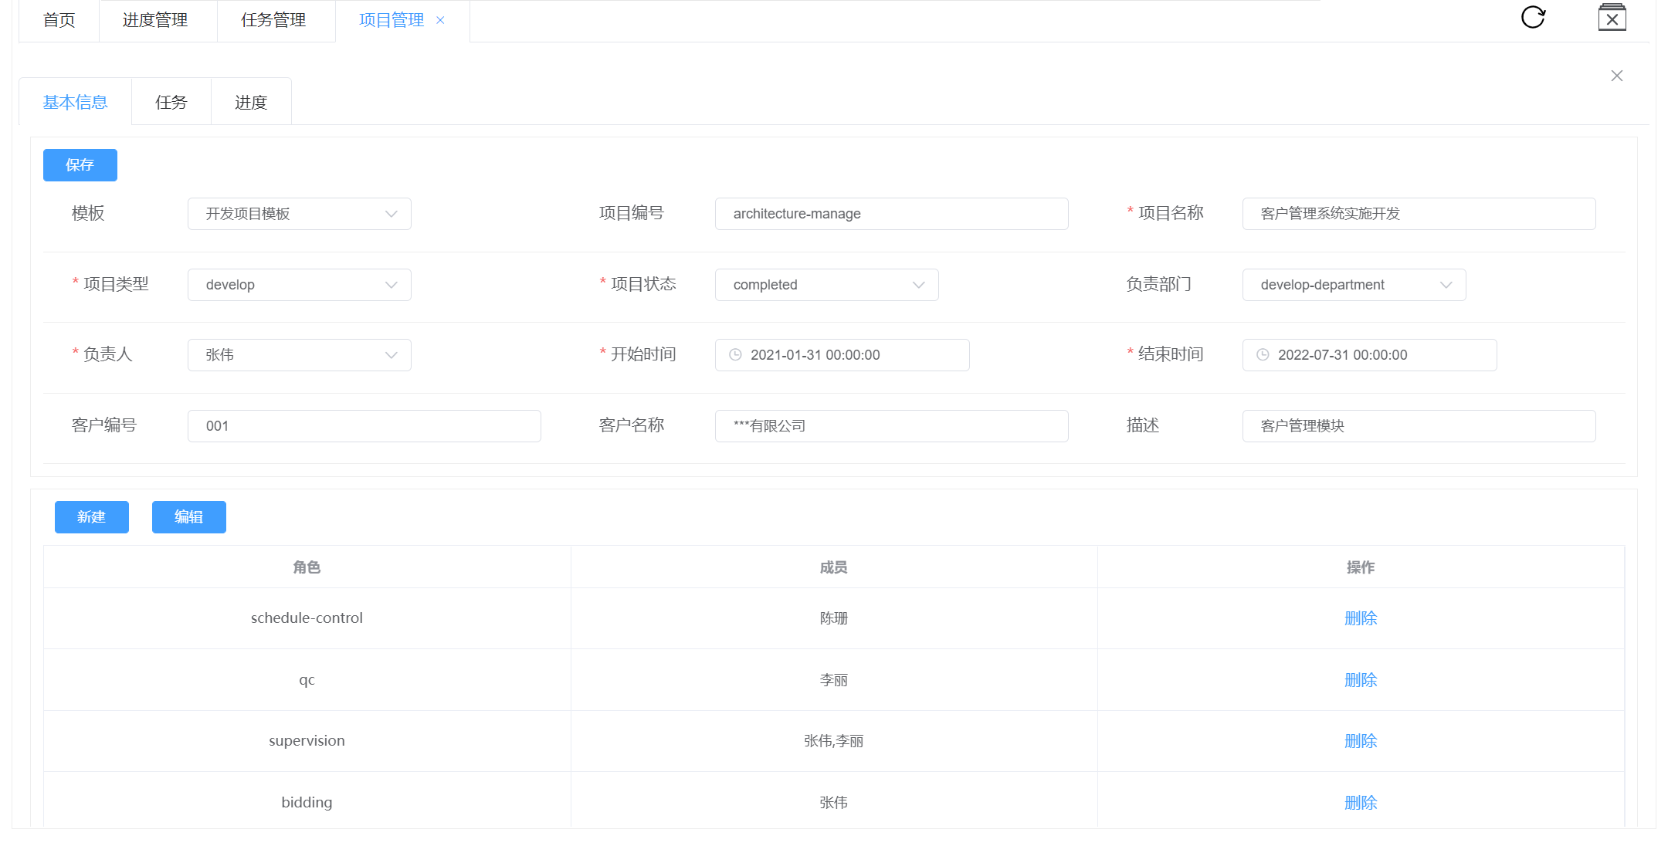Open the 项目类型 develop dropdown
Image resolution: width=1668 pixels, height=863 pixels.
(299, 285)
